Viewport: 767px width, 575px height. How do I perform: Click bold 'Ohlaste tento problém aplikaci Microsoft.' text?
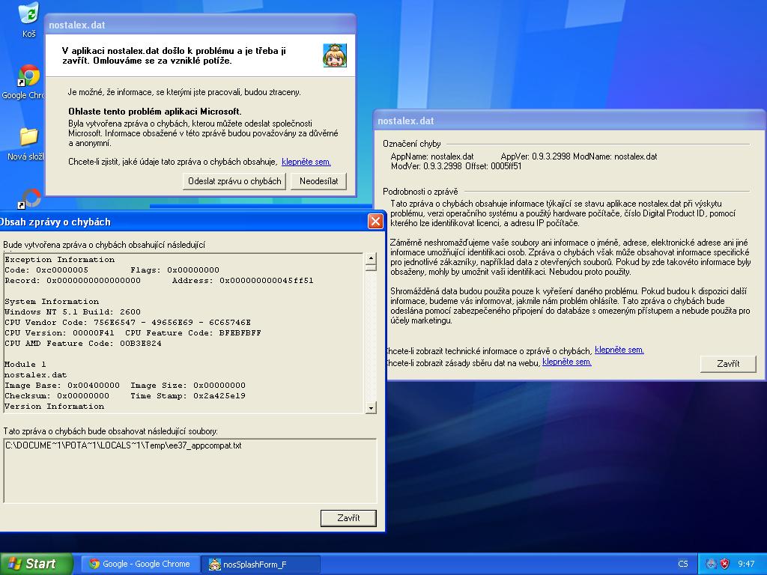[155, 112]
